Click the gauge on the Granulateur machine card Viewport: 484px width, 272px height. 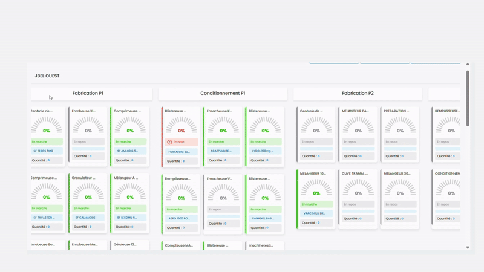(88, 192)
